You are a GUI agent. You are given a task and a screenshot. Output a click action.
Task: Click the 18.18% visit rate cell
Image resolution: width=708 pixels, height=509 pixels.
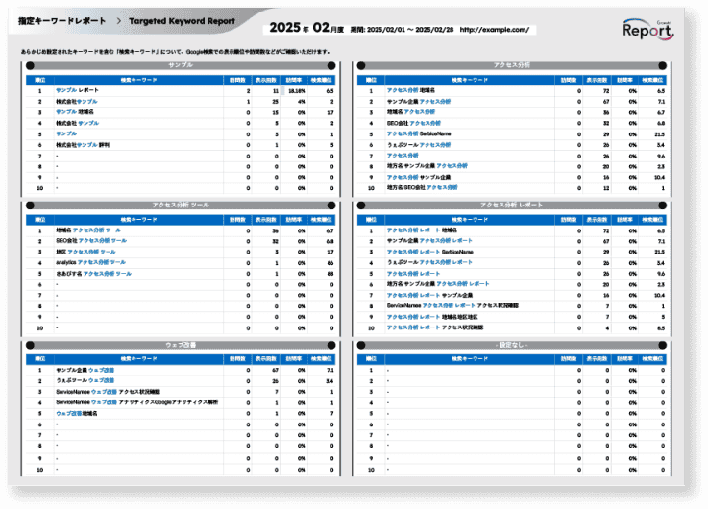(x=296, y=91)
